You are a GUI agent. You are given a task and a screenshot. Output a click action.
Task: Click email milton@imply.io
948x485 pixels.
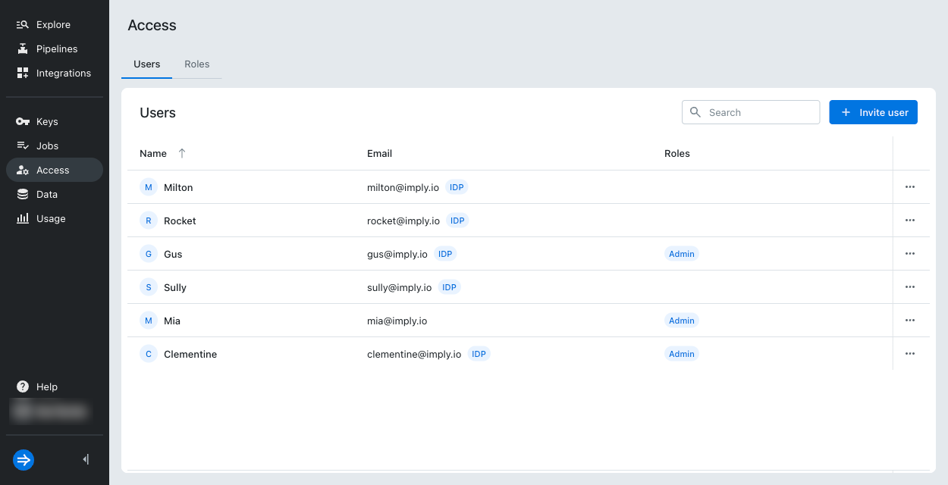403,187
